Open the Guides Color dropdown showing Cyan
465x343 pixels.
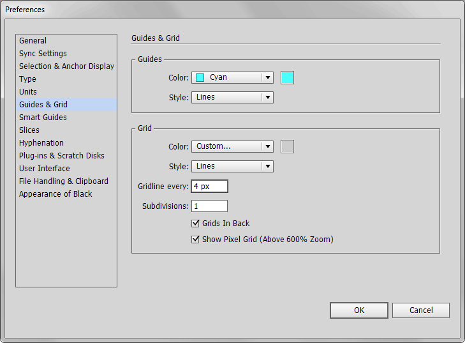232,77
